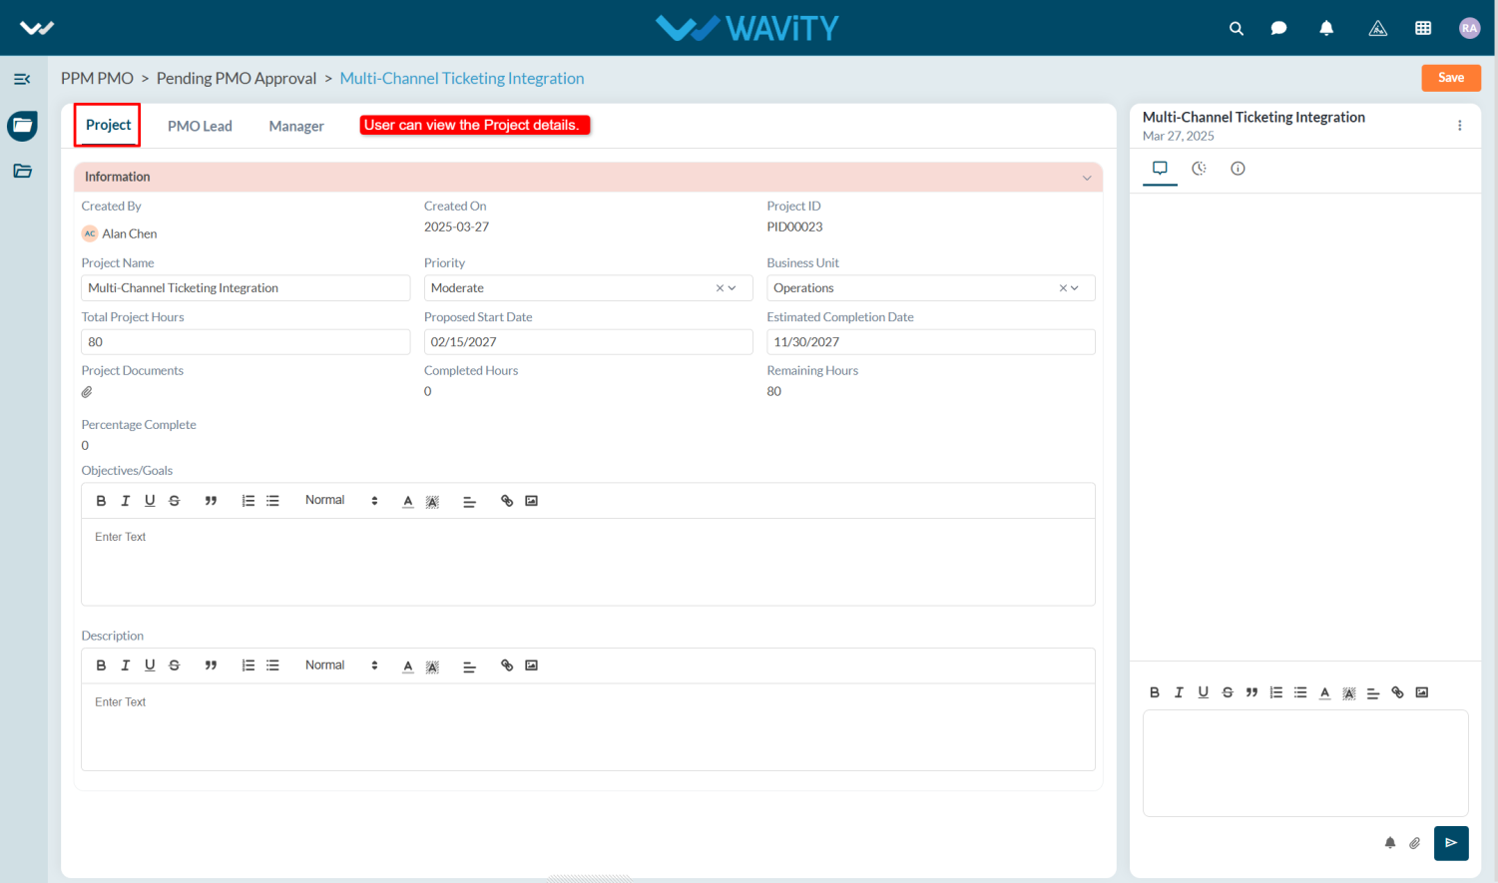Toggle strikethrough in comment editor toolbar
The height and width of the screenshot is (883, 1498).
(x=1228, y=692)
